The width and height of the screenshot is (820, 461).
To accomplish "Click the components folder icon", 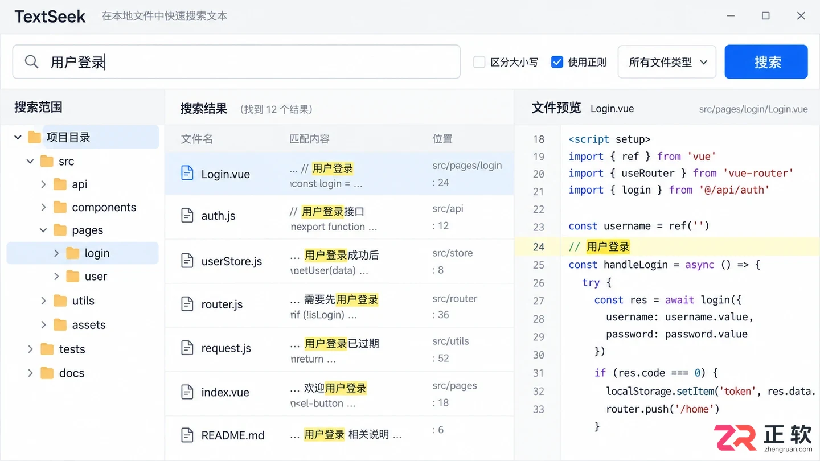I will click(60, 207).
